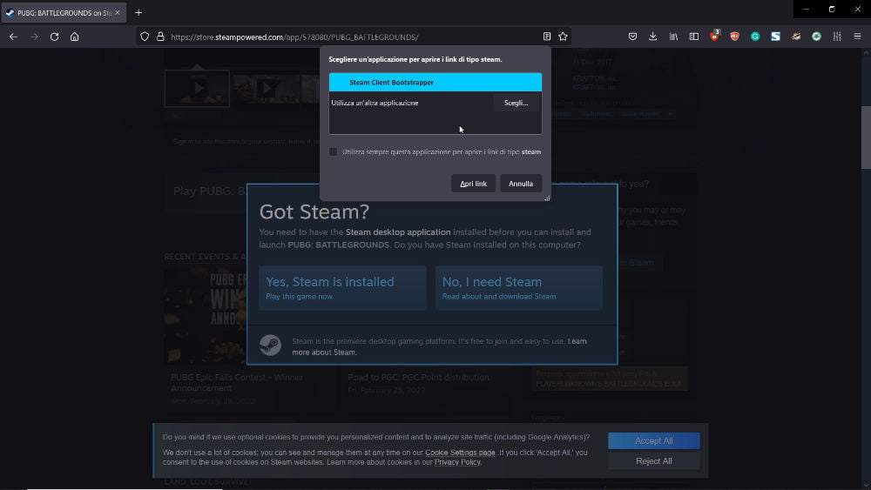
Task: Show the sidebars panel
Action: tap(694, 37)
